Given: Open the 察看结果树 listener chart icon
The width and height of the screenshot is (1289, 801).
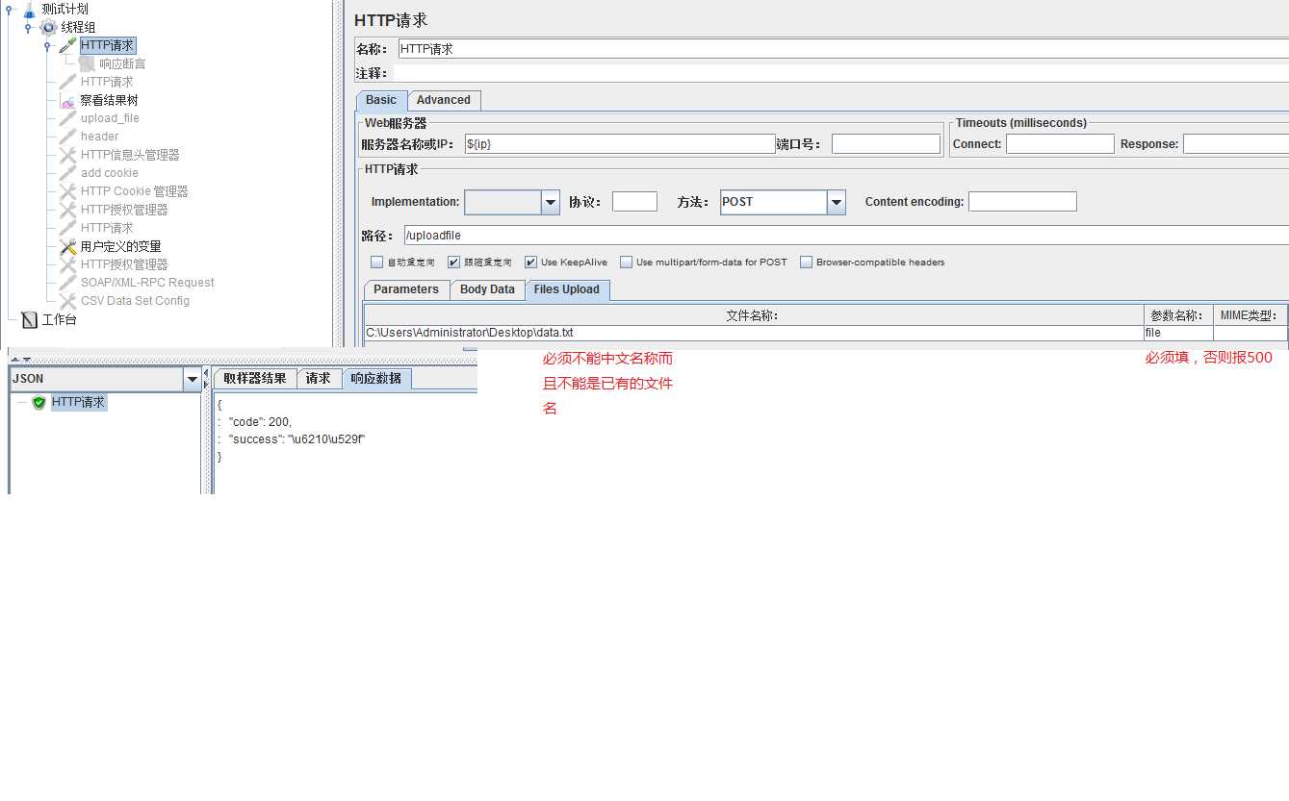Looking at the screenshot, I should pyautogui.click(x=67, y=100).
